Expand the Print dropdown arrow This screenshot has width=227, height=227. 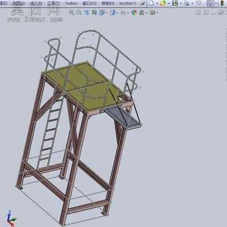(192, 3)
